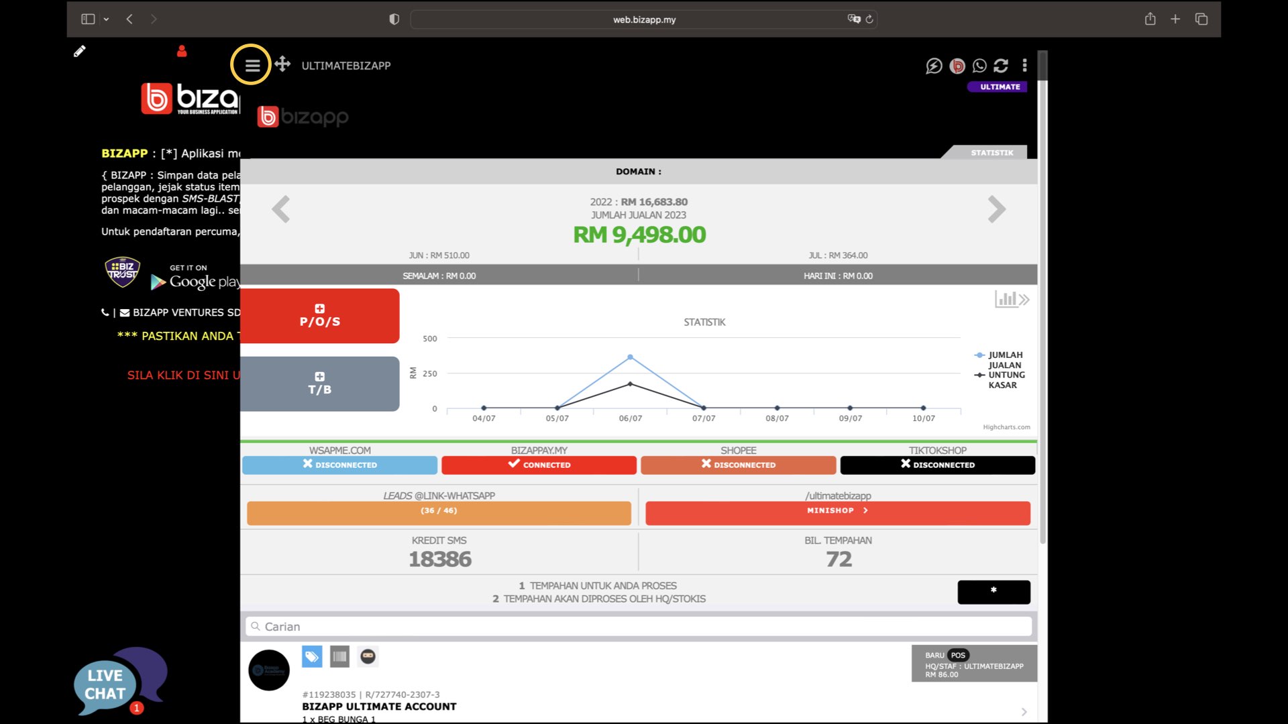Reload the page in Safari
Image resolution: width=1288 pixels, height=724 pixels.
point(869,19)
